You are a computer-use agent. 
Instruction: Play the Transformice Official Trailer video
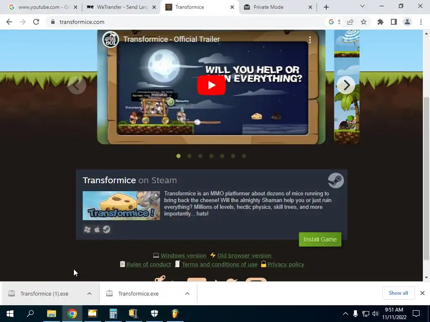click(x=211, y=85)
